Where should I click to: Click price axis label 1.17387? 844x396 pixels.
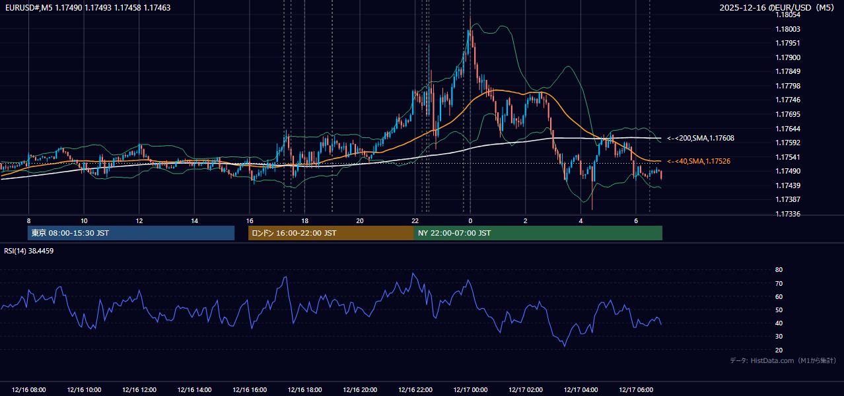point(788,199)
